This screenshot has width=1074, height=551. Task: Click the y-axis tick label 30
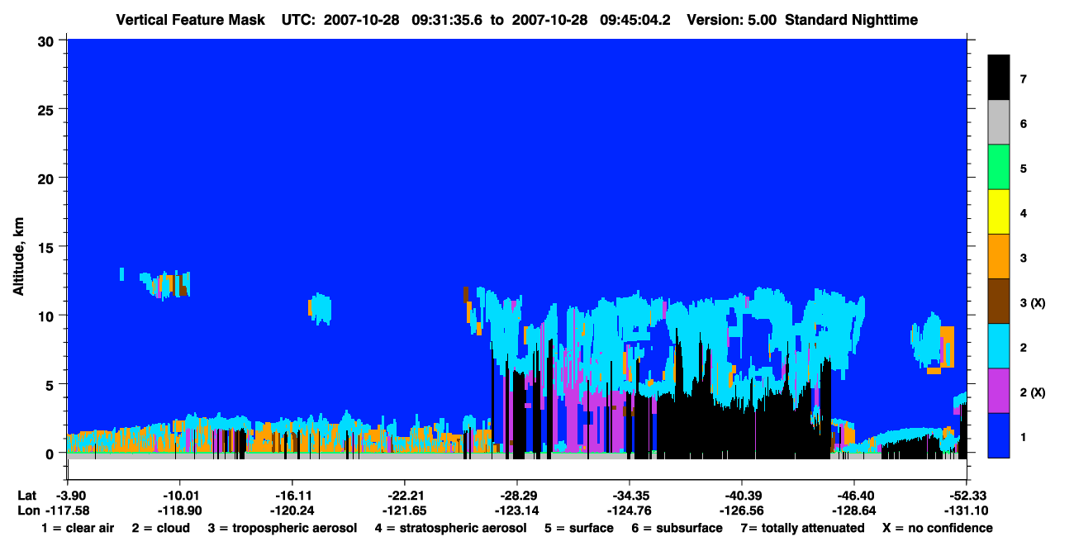[x=47, y=40]
